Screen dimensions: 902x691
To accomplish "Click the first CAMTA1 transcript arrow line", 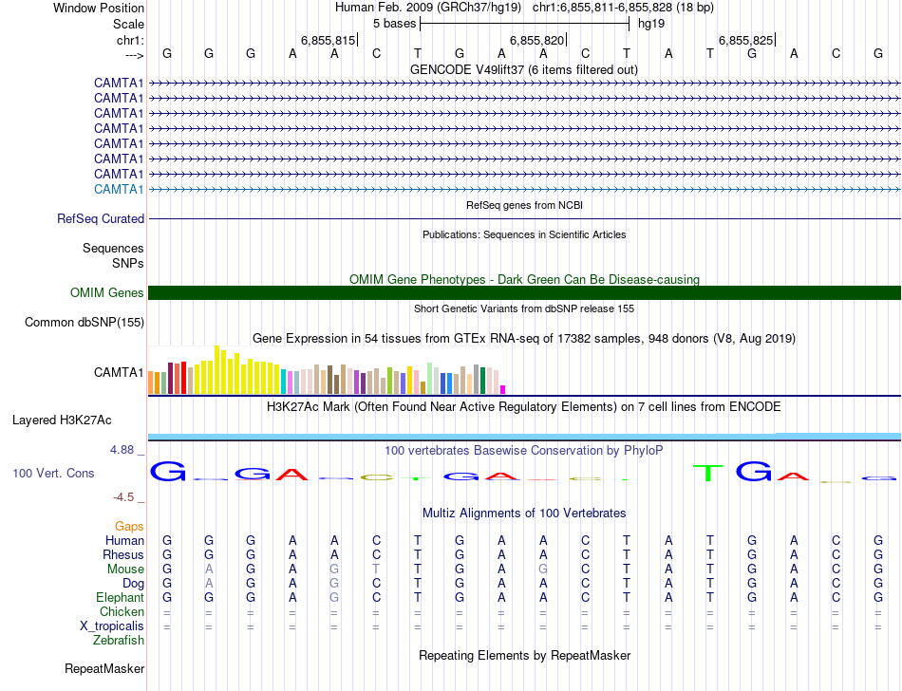I will [x=524, y=83].
